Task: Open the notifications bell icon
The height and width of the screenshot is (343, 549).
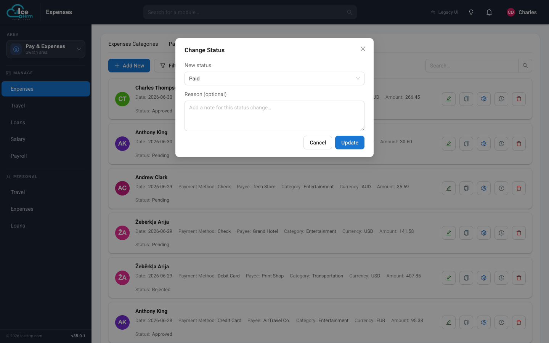Action: [x=489, y=12]
